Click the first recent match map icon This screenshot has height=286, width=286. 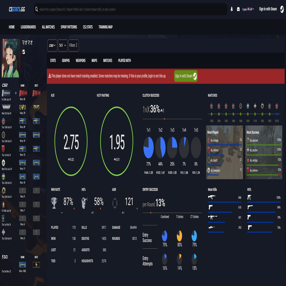[212, 106]
